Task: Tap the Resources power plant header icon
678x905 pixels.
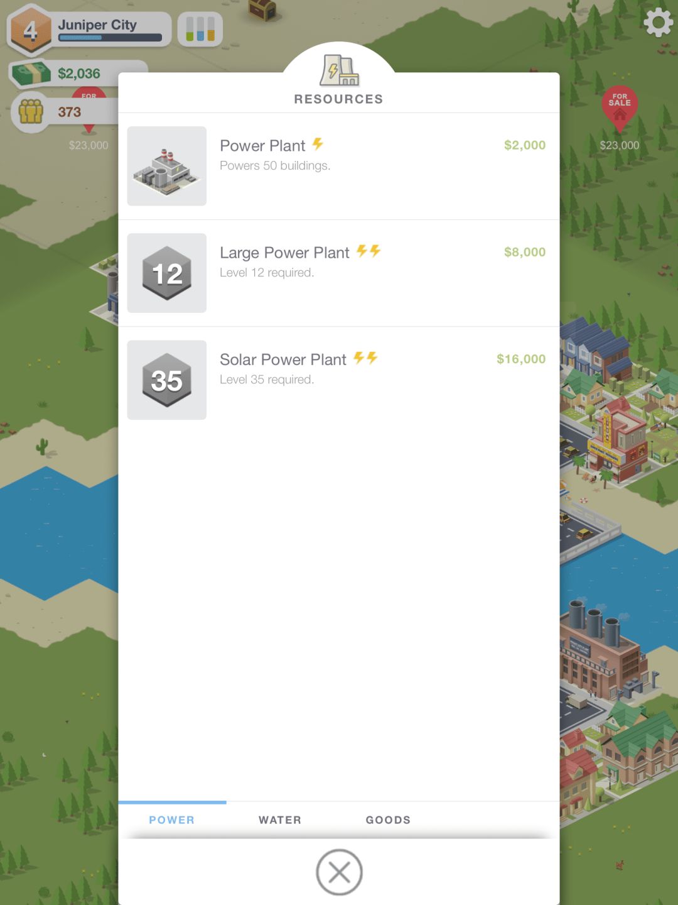Action: (339, 70)
